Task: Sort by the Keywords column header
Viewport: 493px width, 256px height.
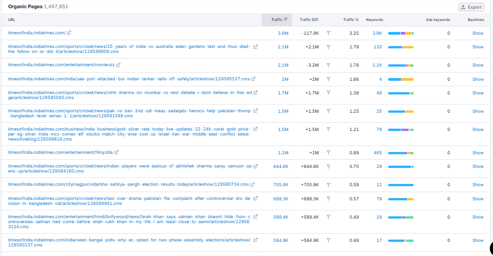Action: point(374,20)
